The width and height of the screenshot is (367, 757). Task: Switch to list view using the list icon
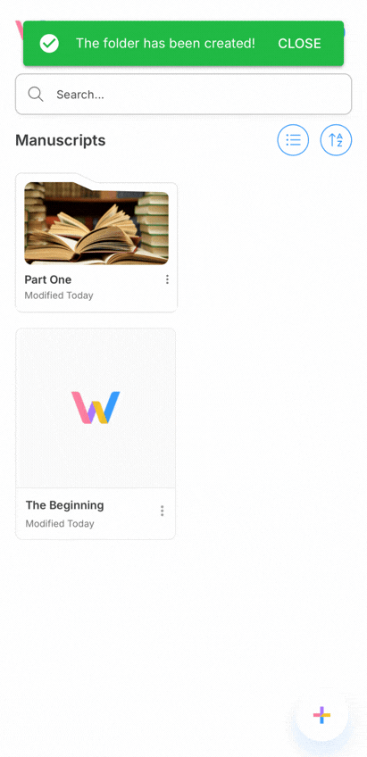[x=293, y=140]
